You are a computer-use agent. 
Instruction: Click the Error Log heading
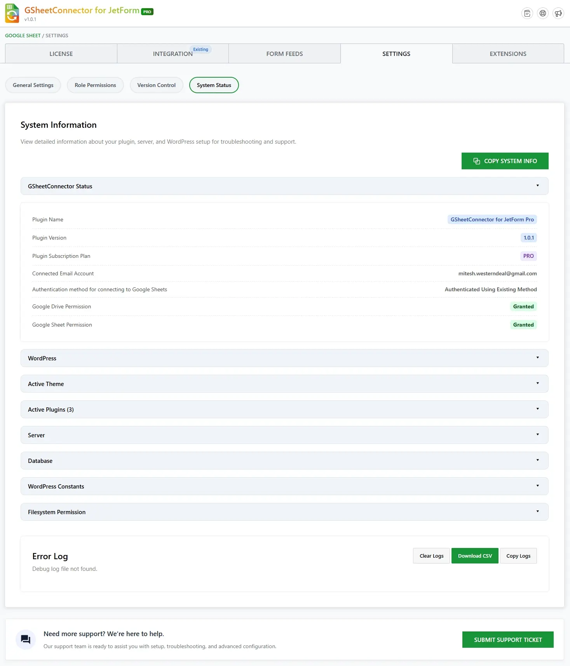tap(50, 556)
